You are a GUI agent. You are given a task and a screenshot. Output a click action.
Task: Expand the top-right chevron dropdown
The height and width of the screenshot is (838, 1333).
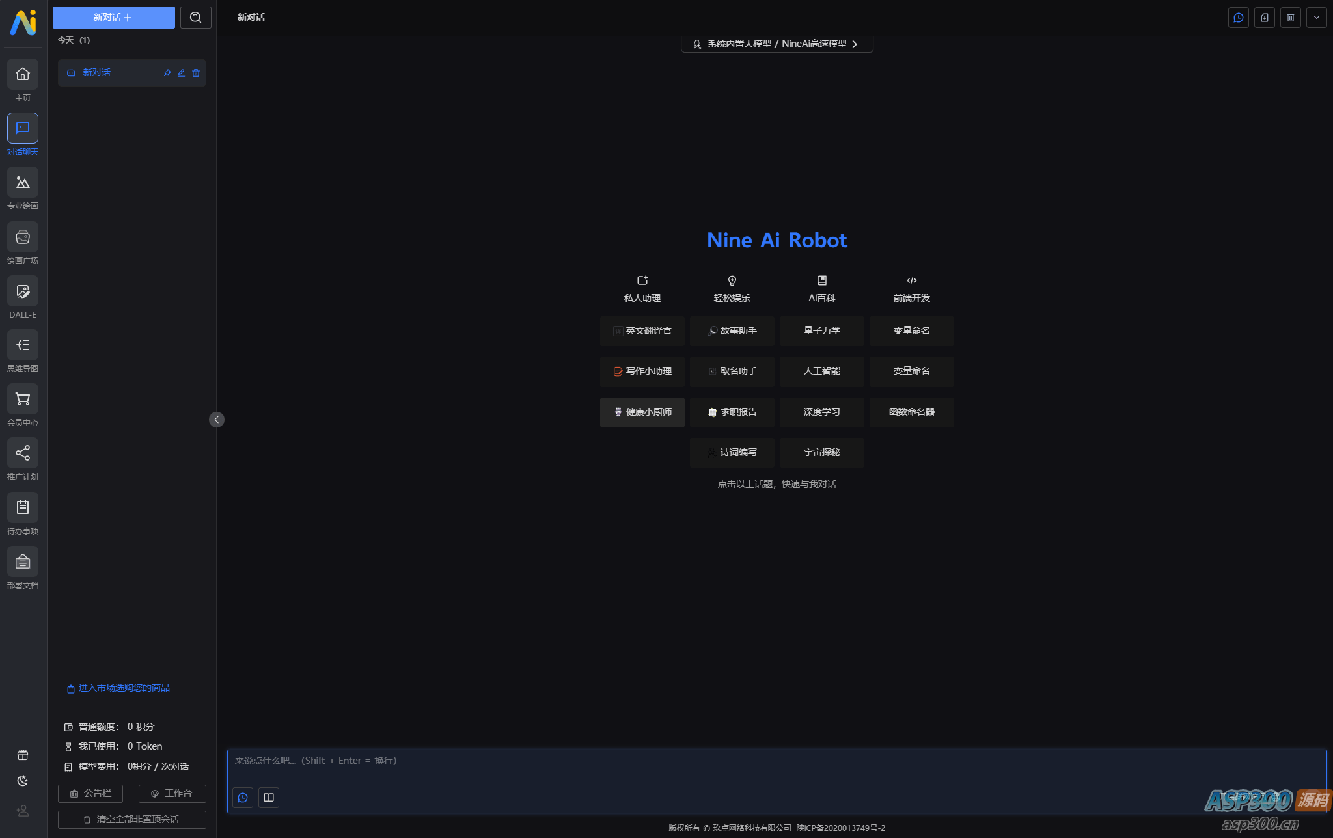pyautogui.click(x=1317, y=18)
